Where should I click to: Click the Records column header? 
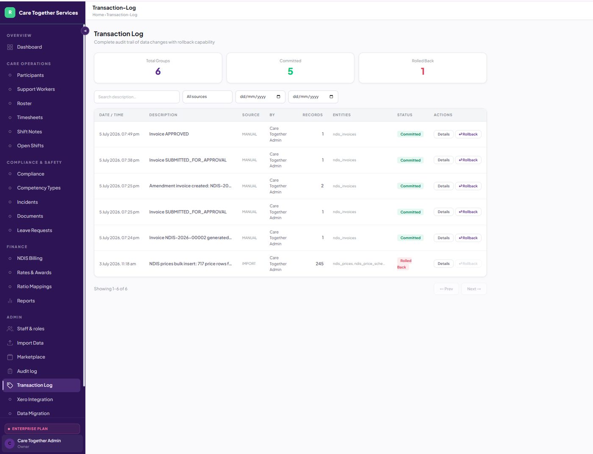pyautogui.click(x=313, y=115)
